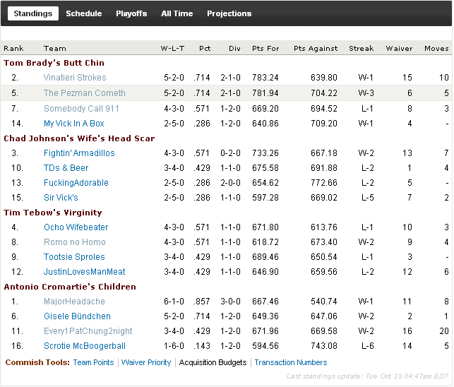Open JustinLovesManMeat team page
Viewport: 454px width, 387px height.
pos(84,272)
